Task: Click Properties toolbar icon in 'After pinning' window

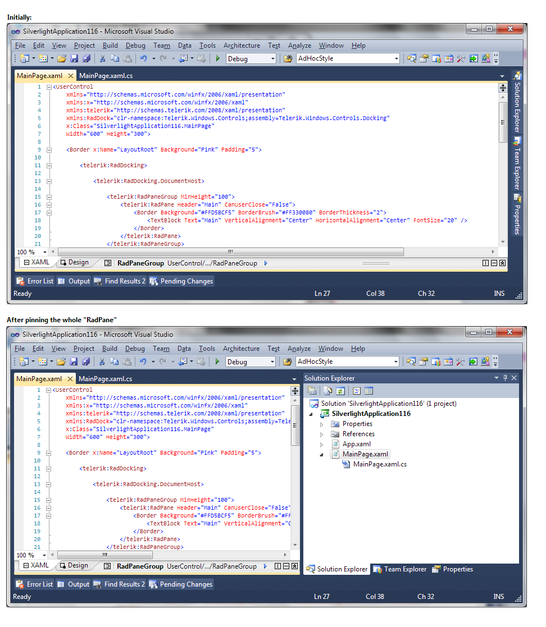Action: pyautogui.click(x=424, y=362)
